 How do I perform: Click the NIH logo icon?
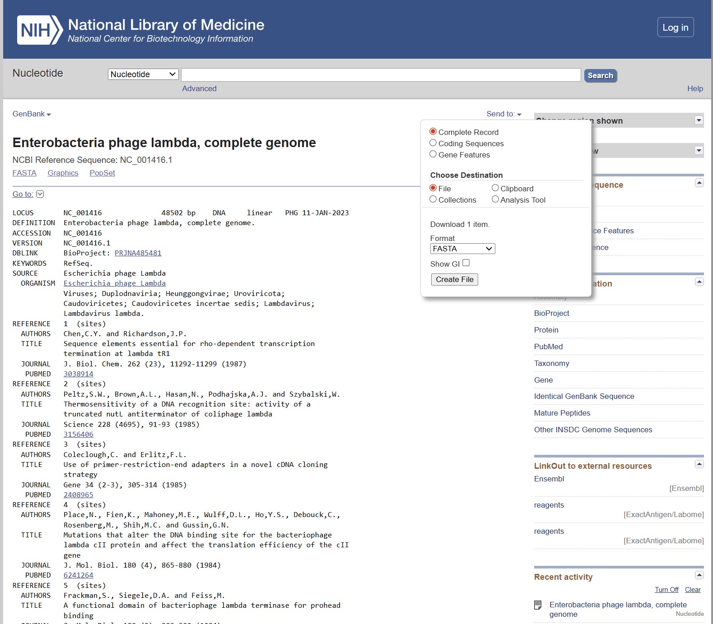(40, 30)
